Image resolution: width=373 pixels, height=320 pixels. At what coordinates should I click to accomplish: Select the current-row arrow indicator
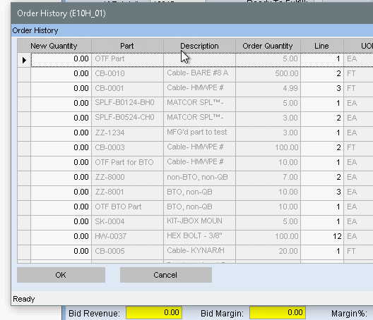point(24,60)
